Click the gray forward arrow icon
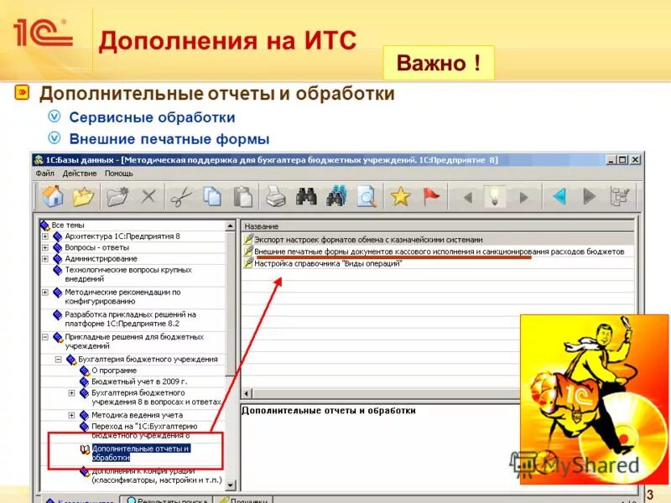 tap(590, 197)
